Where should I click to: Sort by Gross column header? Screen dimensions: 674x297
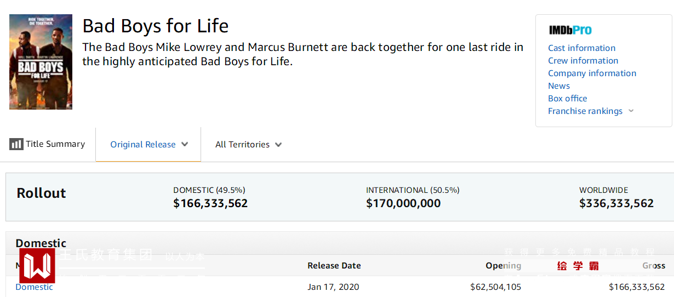tap(653, 266)
